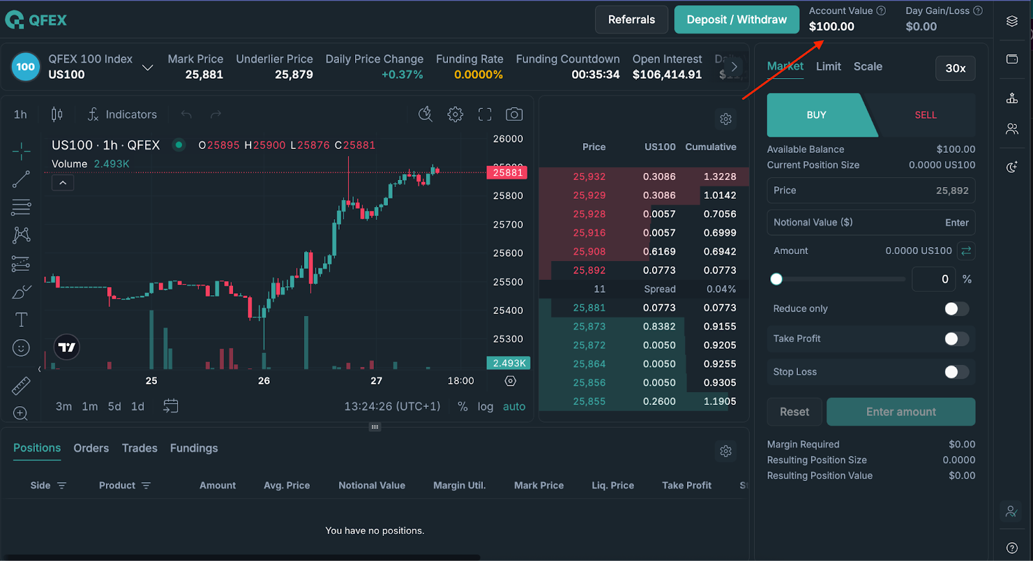Click the account profile icon in sidebar
Viewport: 1033px width, 561px height.
(x=1012, y=512)
